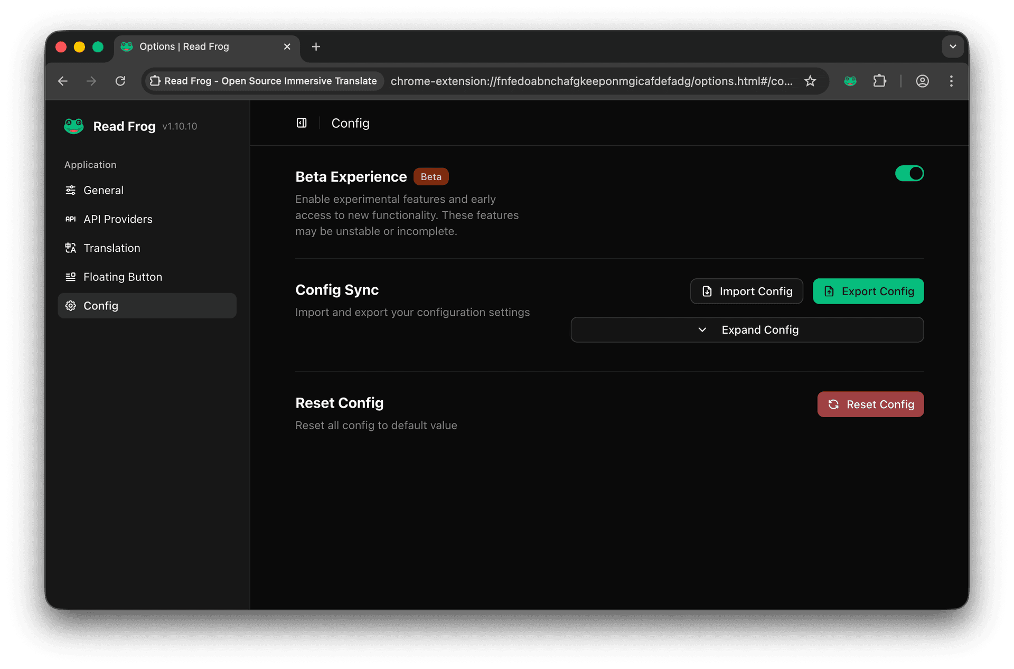
Task: Click the Export Config button
Action: pyautogui.click(x=868, y=291)
